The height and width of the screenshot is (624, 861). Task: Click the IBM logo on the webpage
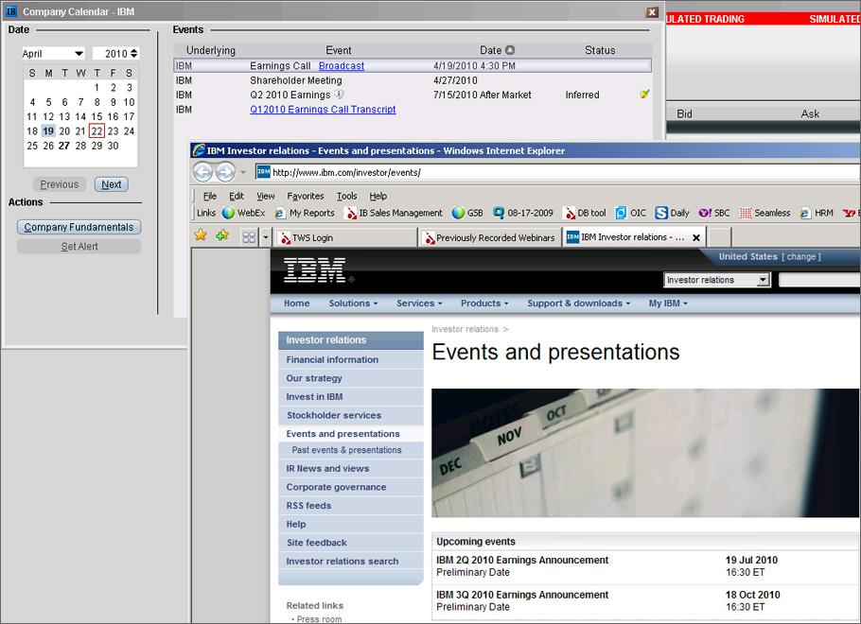pyautogui.click(x=315, y=270)
